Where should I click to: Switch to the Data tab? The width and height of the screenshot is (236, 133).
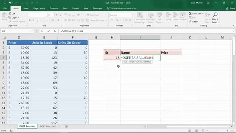tap(65, 8)
